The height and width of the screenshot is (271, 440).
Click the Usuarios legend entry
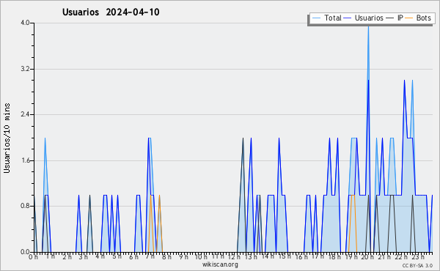pyautogui.click(x=364, y=18)
